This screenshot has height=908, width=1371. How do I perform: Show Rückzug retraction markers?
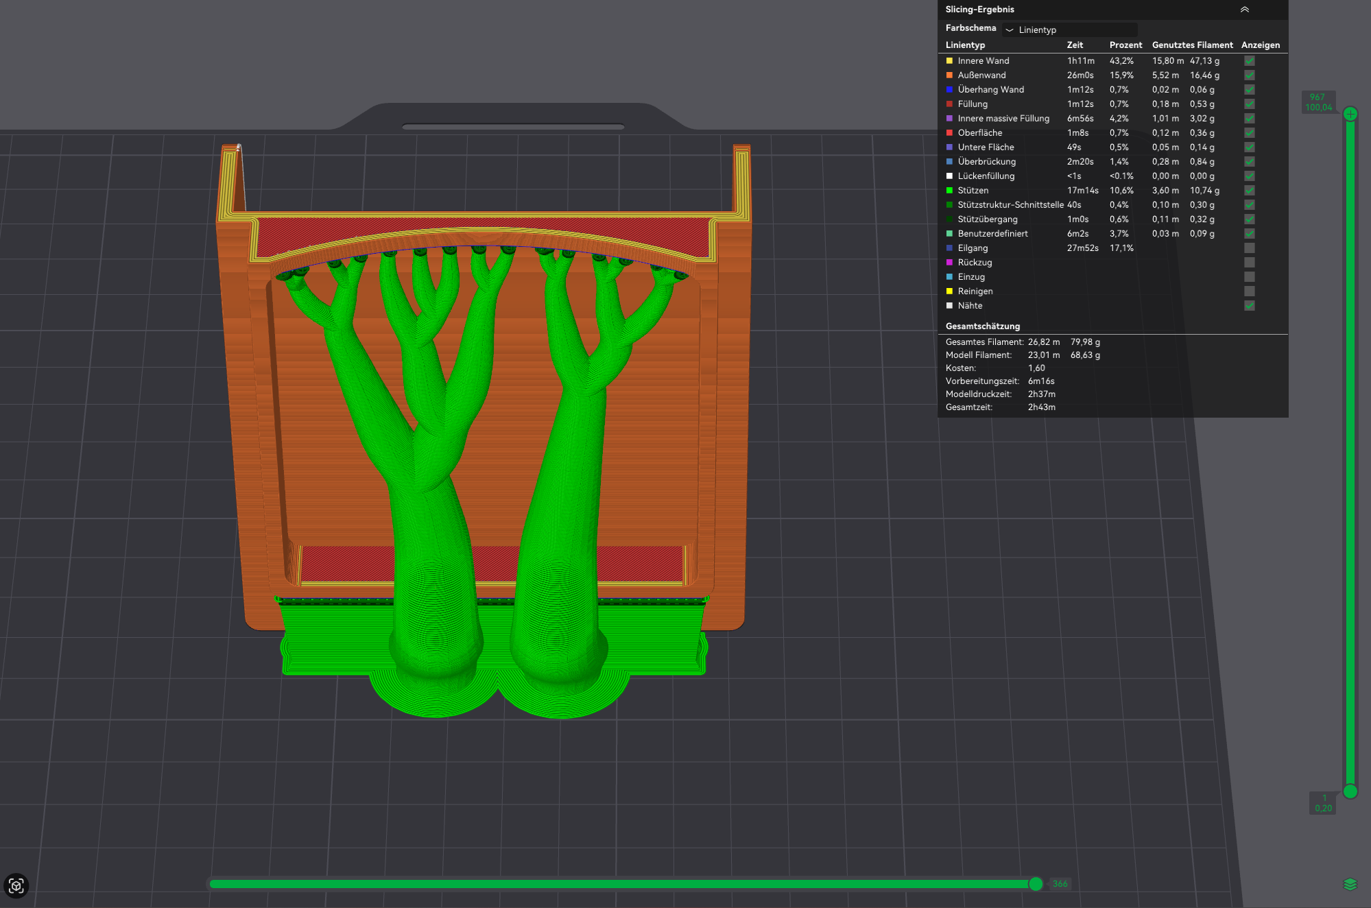click(x=1250, y=263)
